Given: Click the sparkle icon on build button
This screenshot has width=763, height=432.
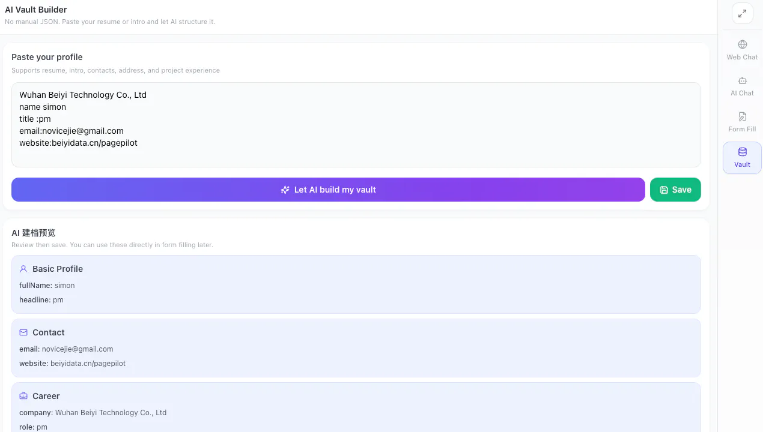Looking at the screenshot, I should (285, 190).
